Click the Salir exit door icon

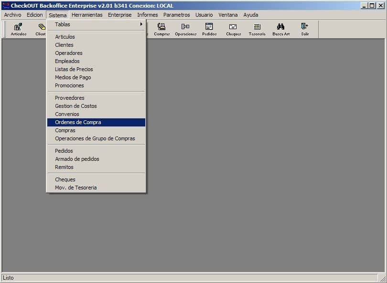[305, 29]
